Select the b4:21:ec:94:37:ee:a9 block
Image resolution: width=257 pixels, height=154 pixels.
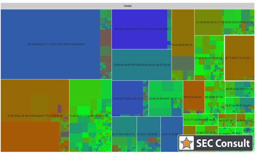(x=240, y=105)
